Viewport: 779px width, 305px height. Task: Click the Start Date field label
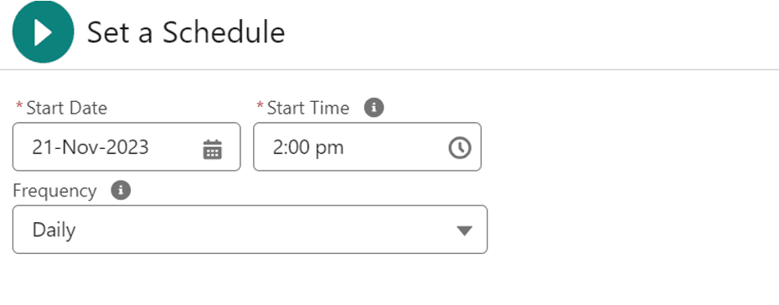click(x=66, y=108)
